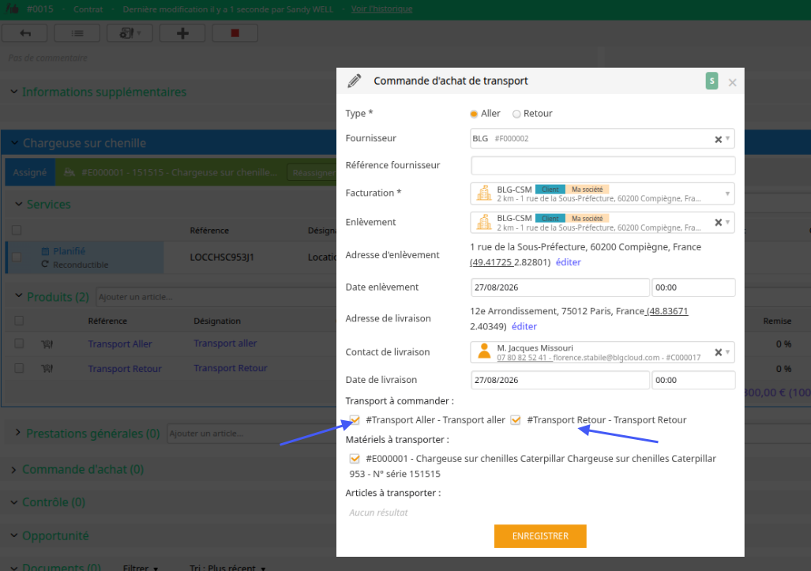Select the Retour radio button

click(x=516, y=114)
